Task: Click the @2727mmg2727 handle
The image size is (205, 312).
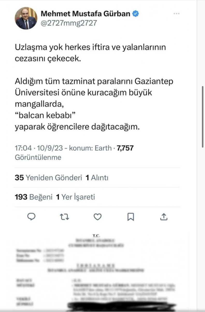Action: (69, 23)
